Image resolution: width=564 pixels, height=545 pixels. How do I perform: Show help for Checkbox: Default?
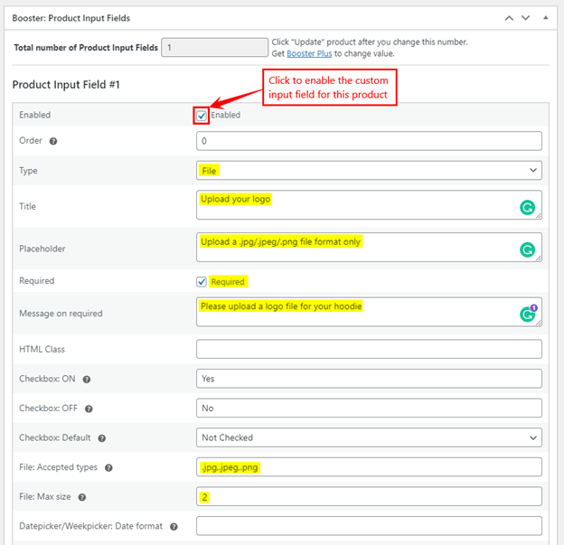pyautogui.click(x=102, y=438)
